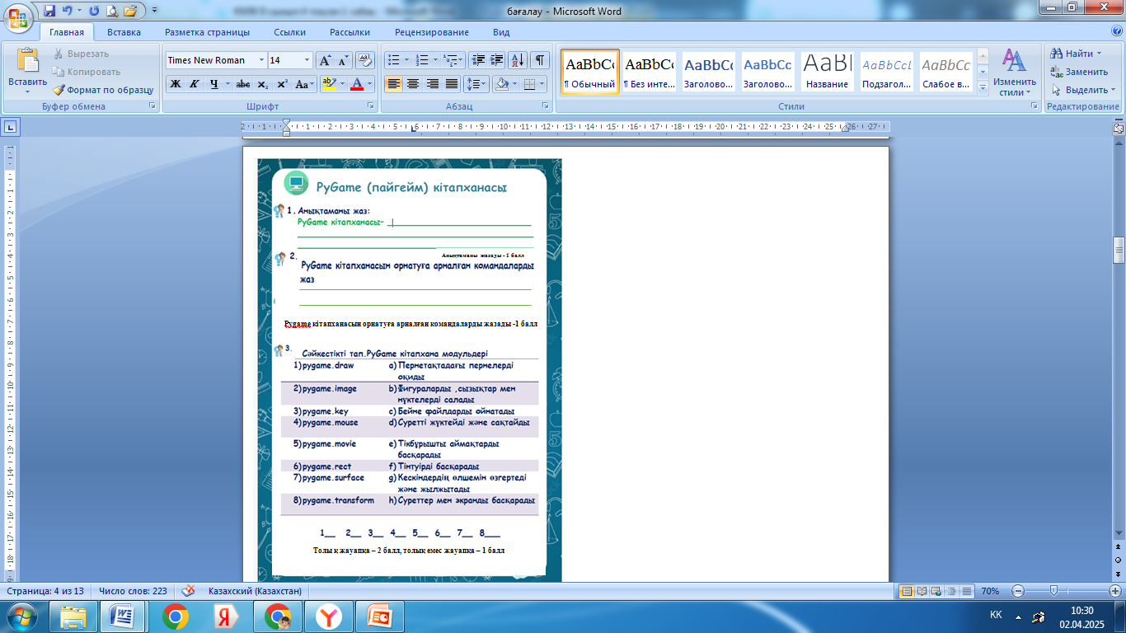Open the font size 14 dropdown
Viewport: 1126px width, 633px height.
[307, 60]
